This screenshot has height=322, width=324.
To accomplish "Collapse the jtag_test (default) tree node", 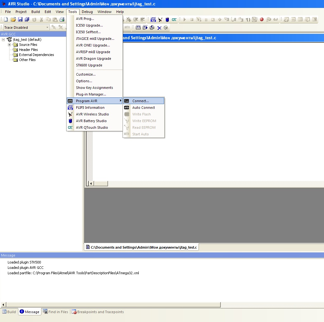I will tap(3, 40).
